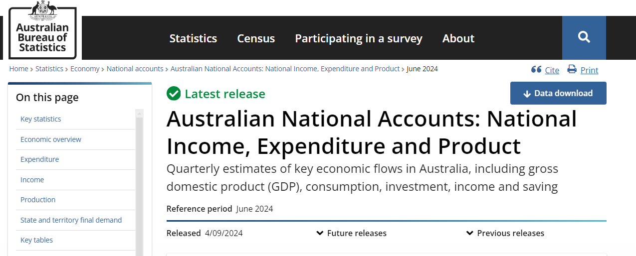This screenshot has height=256, width=636.
Task: Click the Economy breadcrumb link
Action: click(x=84, y=69)
